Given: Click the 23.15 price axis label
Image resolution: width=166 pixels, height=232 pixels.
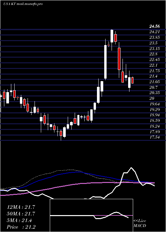Looking at the screenshot, I should coord(155,48).
